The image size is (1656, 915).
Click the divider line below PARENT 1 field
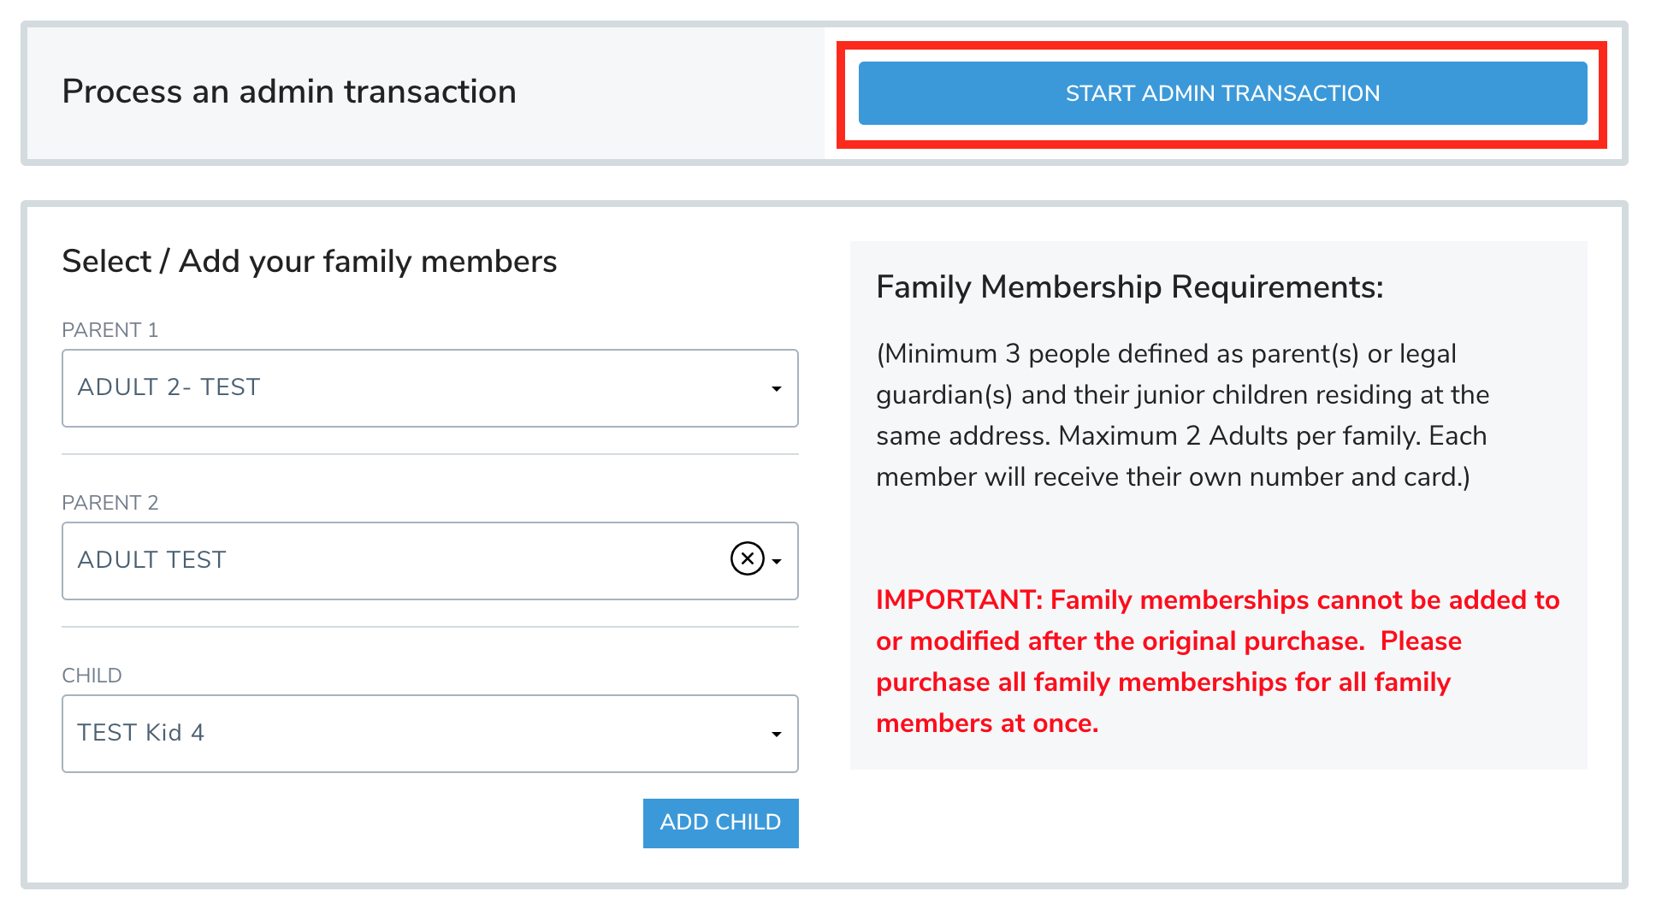point(429,454)
